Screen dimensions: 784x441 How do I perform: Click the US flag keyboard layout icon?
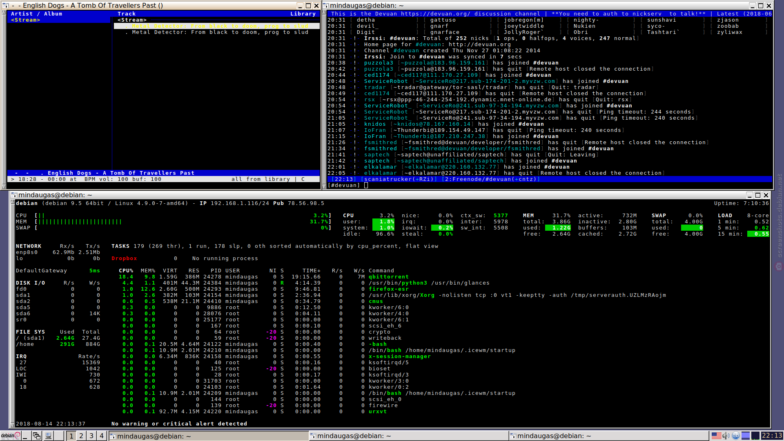click(x=716, y=436)
